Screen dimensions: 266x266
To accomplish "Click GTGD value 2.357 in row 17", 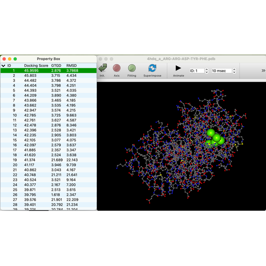I will pos(56,150).
